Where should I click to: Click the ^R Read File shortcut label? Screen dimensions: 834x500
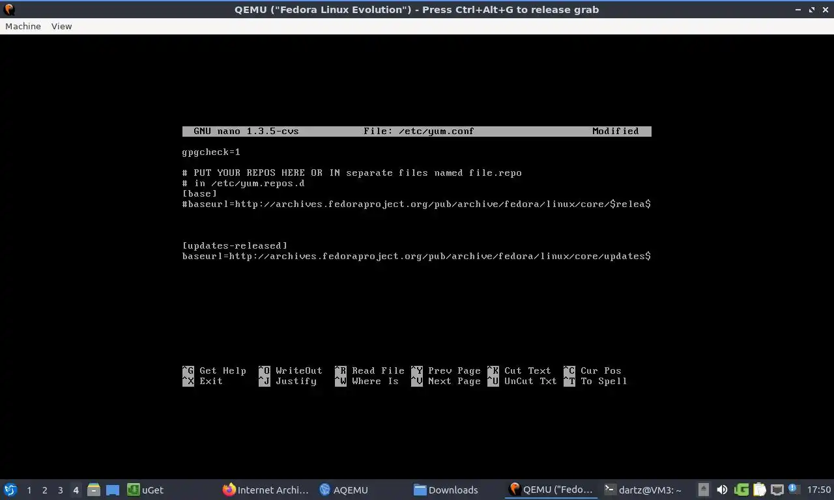369,370
